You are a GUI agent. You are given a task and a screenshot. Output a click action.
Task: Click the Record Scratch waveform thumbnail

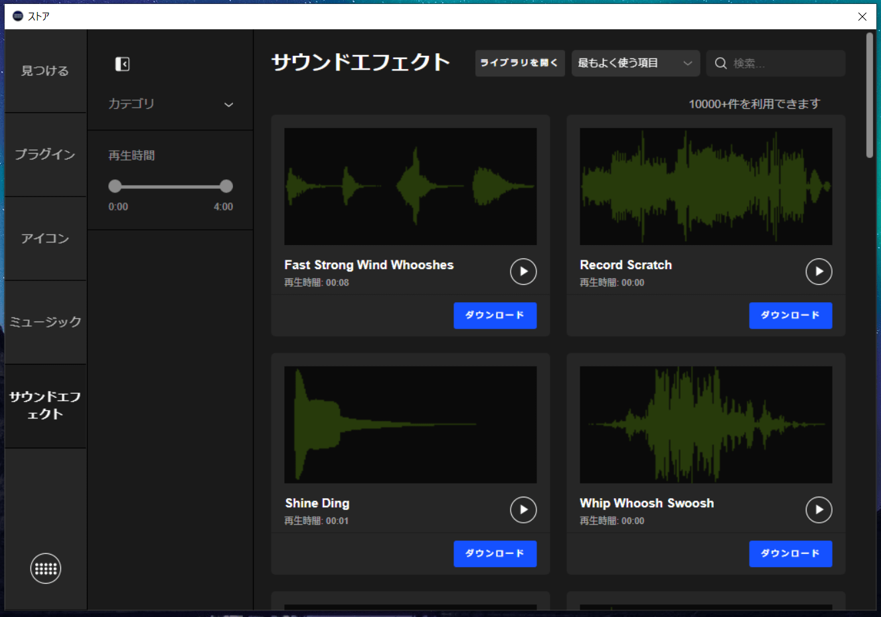coord(706,187)
